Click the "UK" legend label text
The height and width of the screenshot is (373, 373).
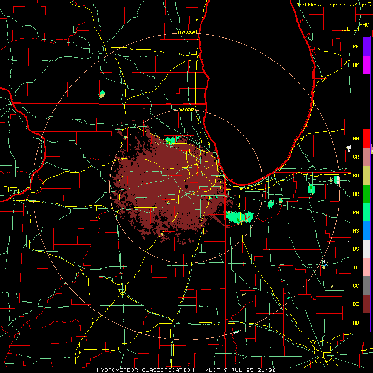[x=356, y=65]
